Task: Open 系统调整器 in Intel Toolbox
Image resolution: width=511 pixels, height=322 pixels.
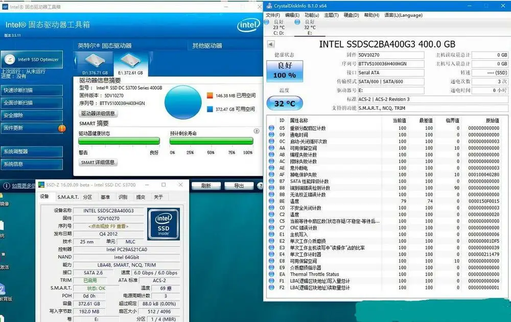Action: 32,152
